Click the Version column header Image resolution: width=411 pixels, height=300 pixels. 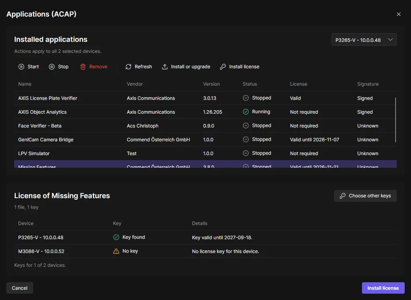211,84
